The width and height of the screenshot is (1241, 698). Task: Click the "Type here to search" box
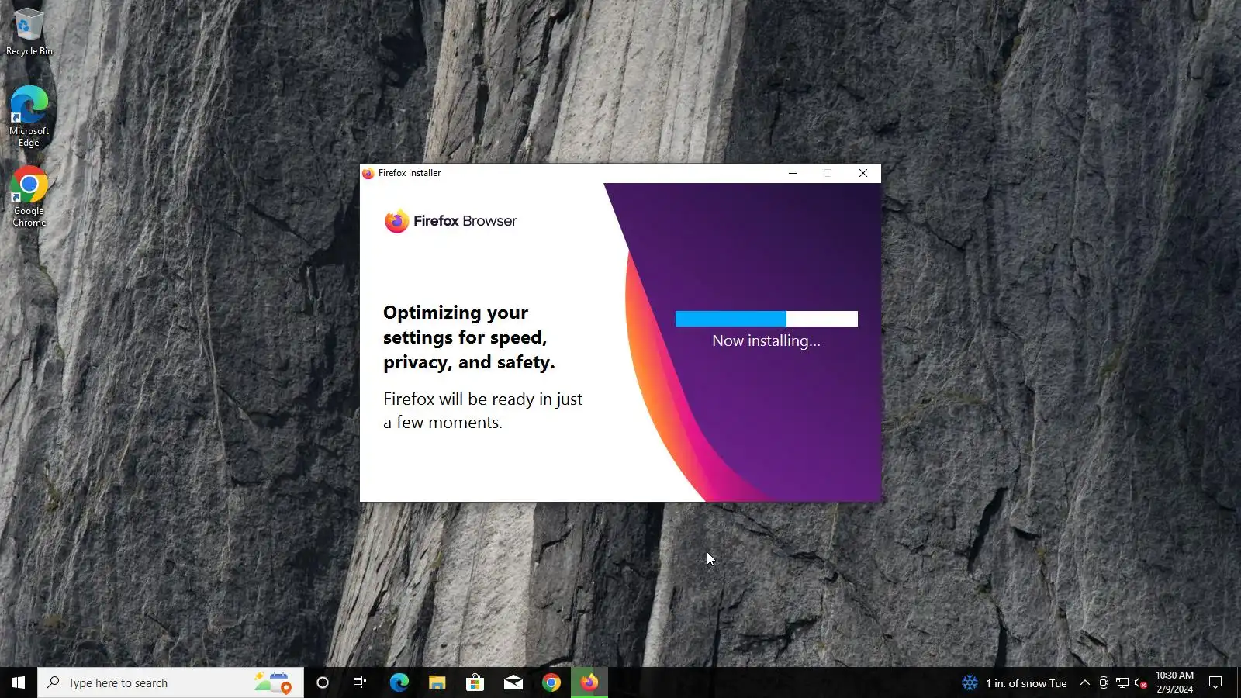(x=171, y=682)
